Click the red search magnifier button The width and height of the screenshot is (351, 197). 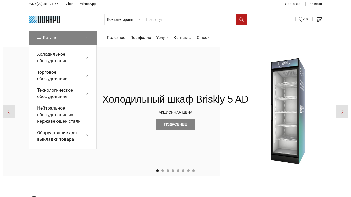click(242, 19)
